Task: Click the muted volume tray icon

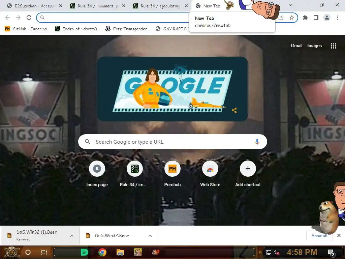Action: [276, 252]
